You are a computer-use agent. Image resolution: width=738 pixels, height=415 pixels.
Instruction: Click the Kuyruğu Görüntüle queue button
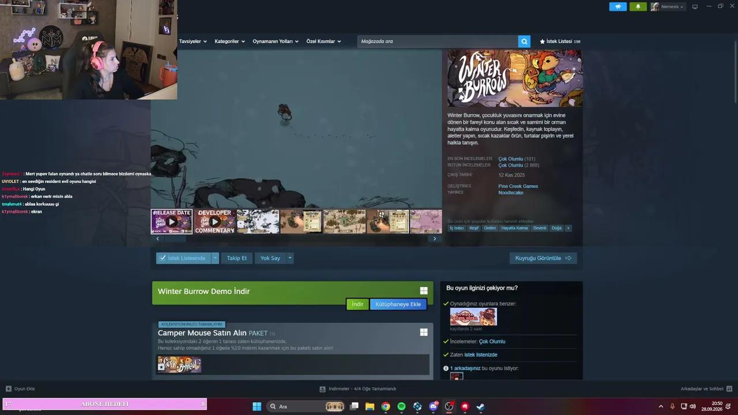click(543, 258)
